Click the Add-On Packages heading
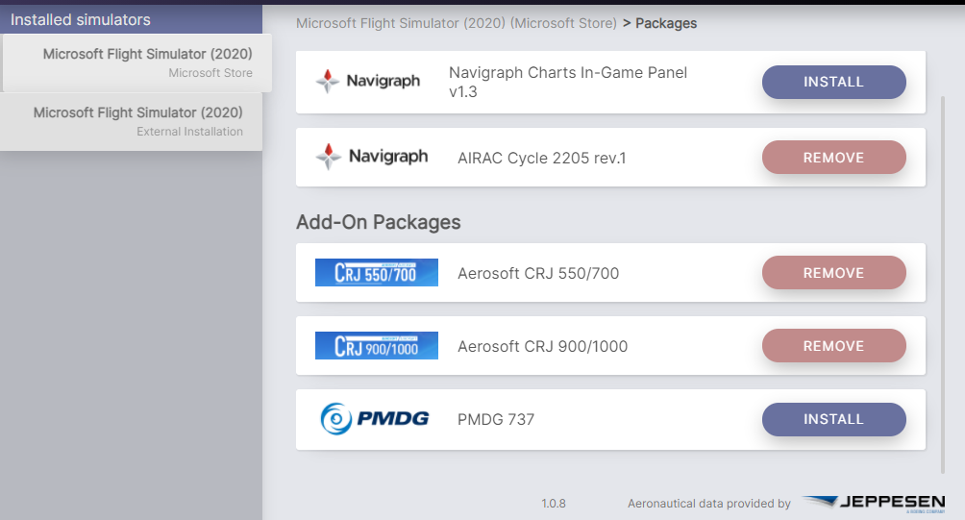Viewport: 965px width, 520px height. [x=379, y=222]
